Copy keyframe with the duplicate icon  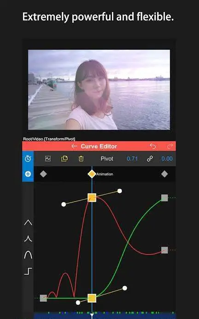(64, 158)
